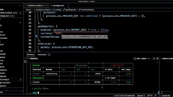The image size is (173, 97).
Task: Change line endings via LF status item
Action: (x=155, y=96)
